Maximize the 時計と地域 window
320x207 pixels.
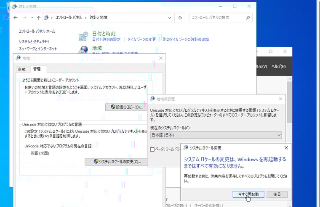(235, 6)
